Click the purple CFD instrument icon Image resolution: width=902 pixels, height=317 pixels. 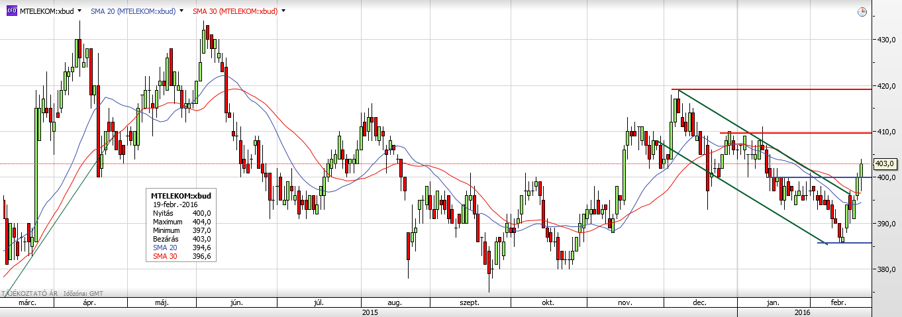(x=13, y=11)
